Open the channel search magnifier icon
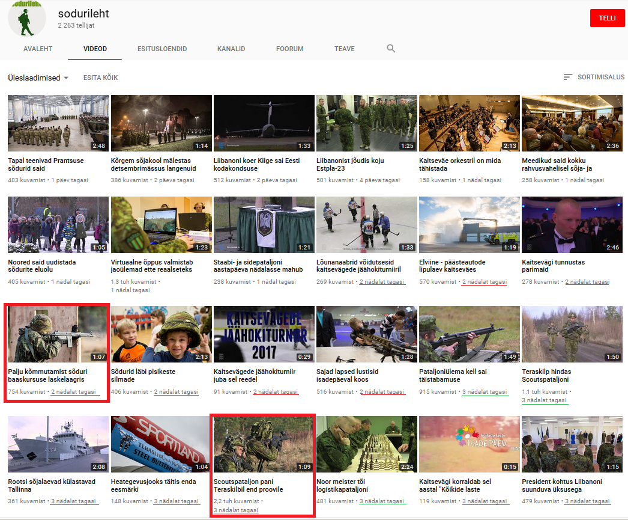The width and height of the screenshot is (628, 520). point(391,49)
